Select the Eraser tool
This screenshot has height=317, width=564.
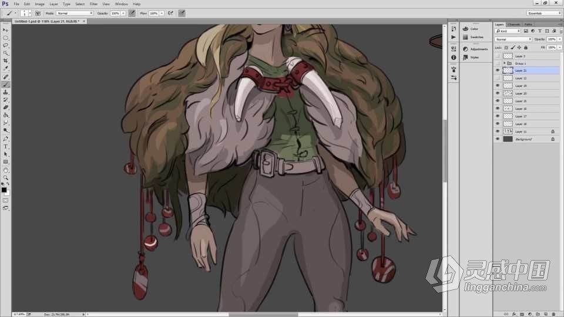point(5,107)
